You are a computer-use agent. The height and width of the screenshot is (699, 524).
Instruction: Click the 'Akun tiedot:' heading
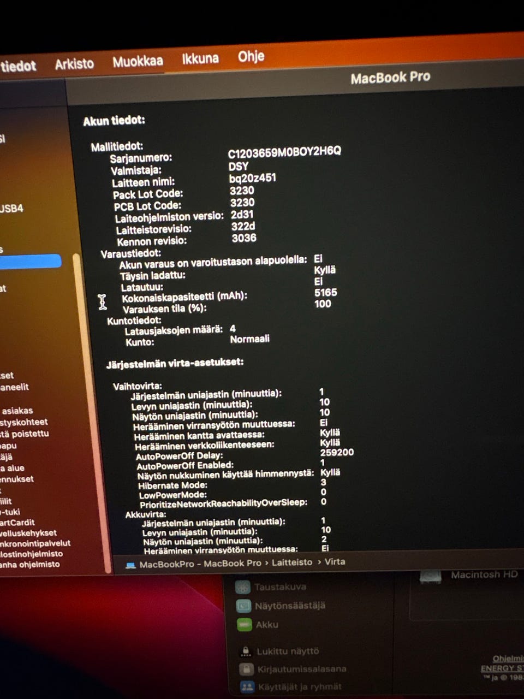point(114,121)
